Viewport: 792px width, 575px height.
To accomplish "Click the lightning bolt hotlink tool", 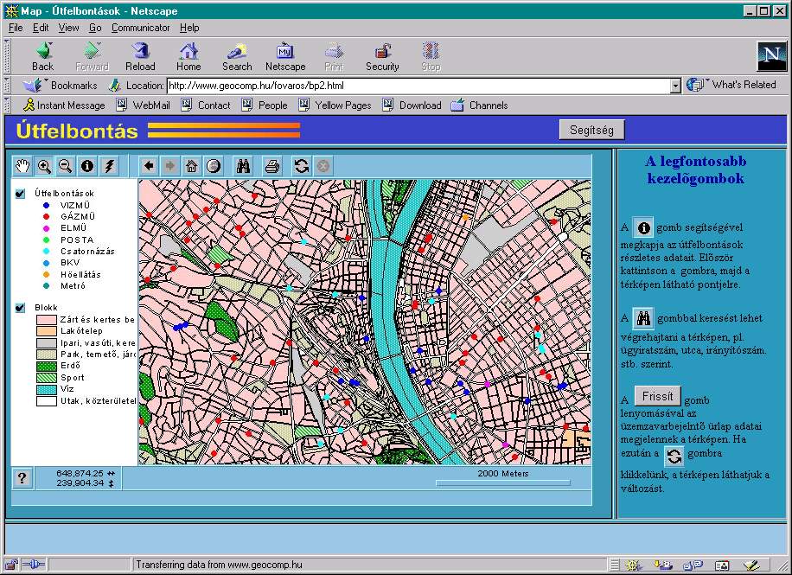I will tap(109, 166).
